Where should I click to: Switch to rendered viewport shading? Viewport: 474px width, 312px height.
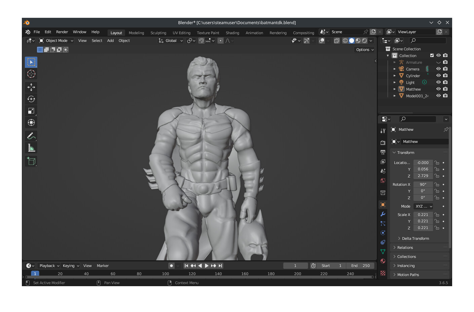coord(364,41)
